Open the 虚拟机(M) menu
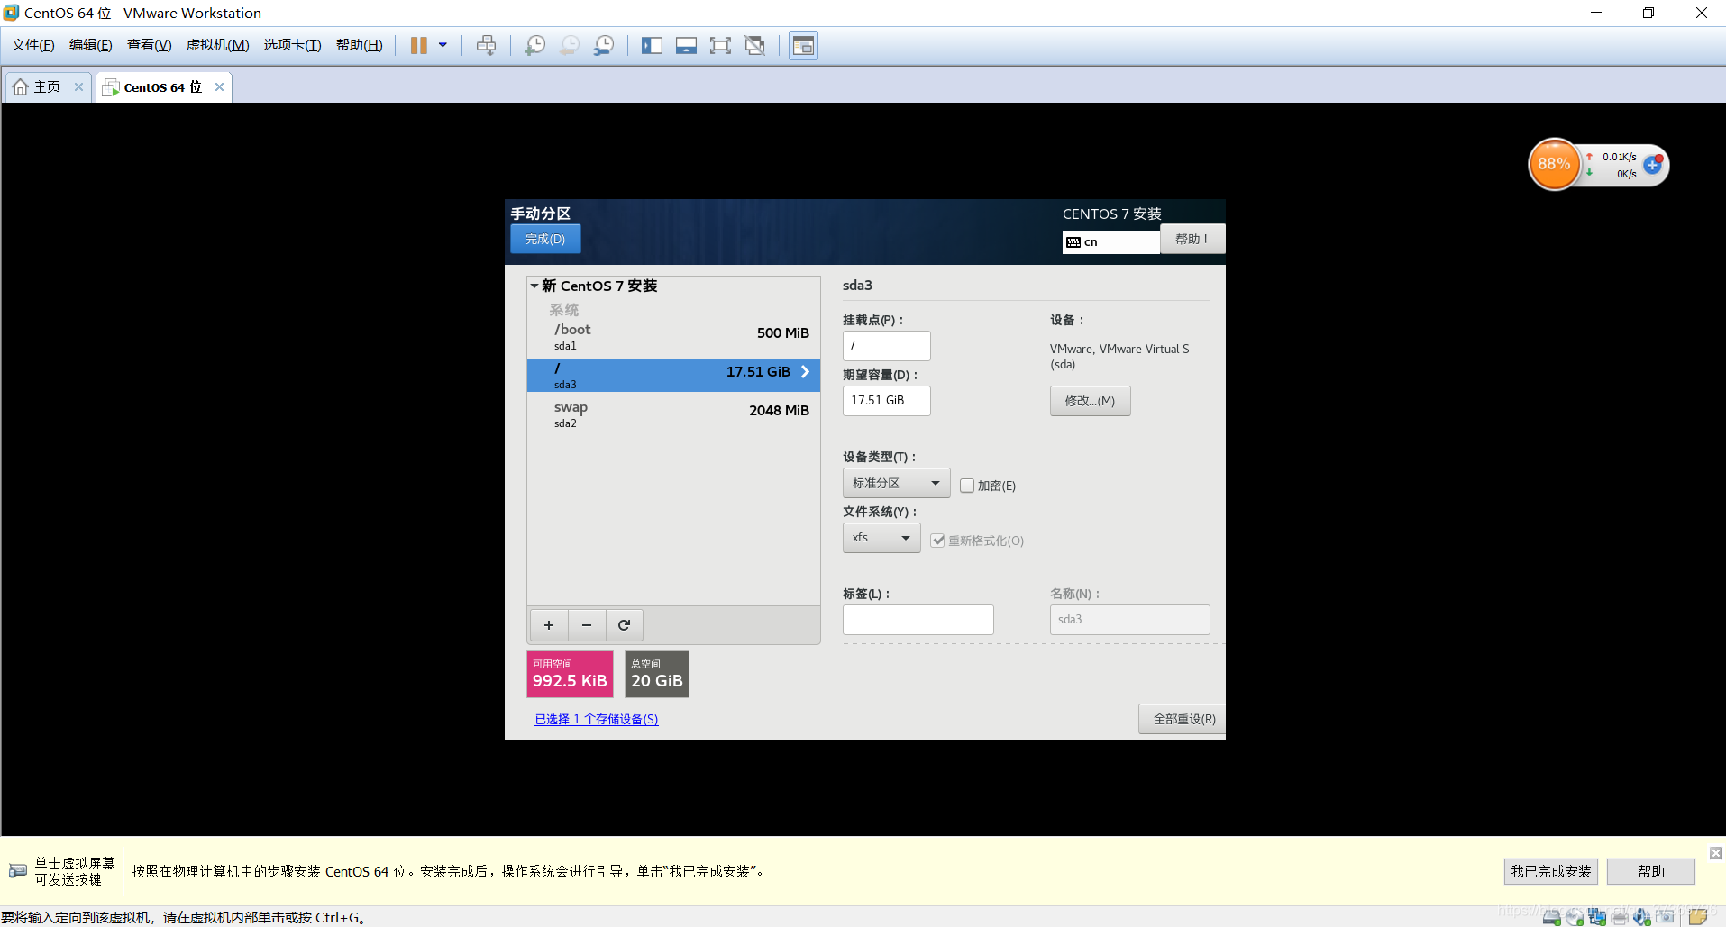Screen dimensions: 1726x927 tap(217, 45)
